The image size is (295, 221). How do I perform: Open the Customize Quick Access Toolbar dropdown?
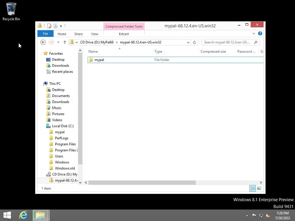tap(61, 26)
